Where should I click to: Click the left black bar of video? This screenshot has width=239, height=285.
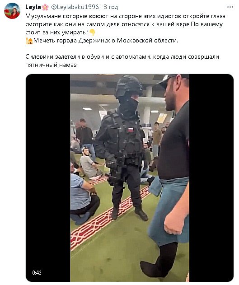coord(48,178)
